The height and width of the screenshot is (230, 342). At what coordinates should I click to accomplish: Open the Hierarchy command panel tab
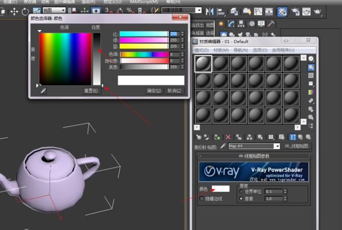(x=241, y=23)
